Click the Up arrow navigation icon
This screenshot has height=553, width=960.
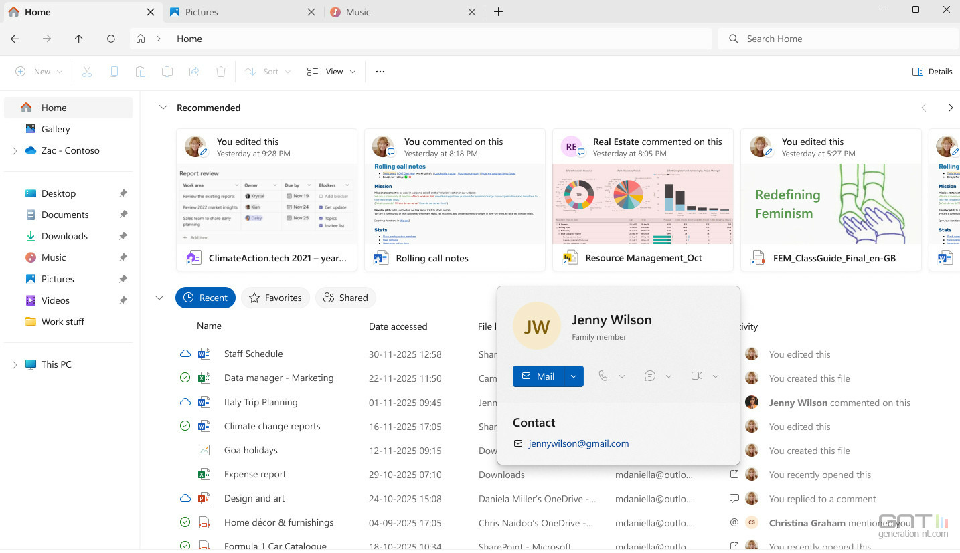79,39
